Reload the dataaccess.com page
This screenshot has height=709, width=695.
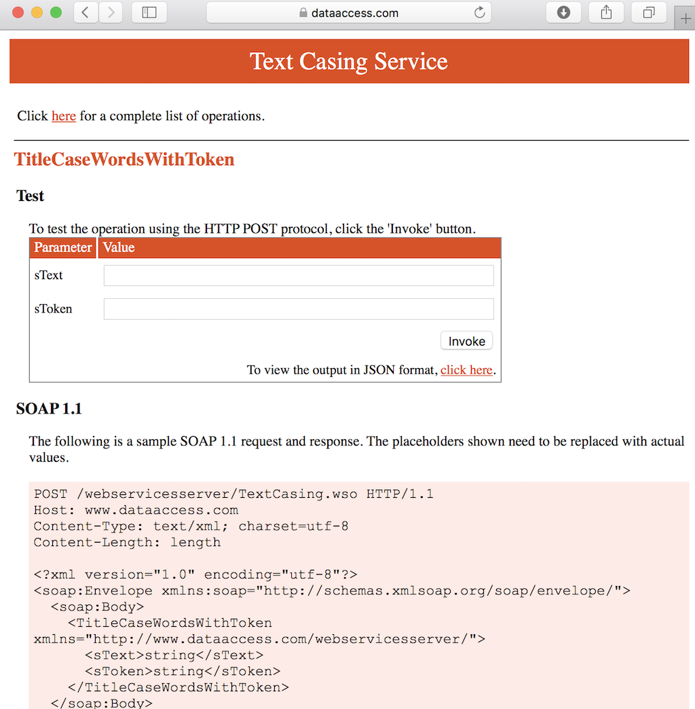coord(479,12)
